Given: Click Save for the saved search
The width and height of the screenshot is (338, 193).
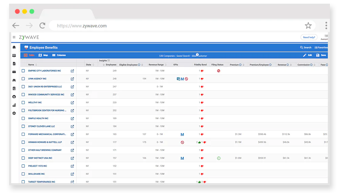Looking at the screenshot, I should (321, 55).
